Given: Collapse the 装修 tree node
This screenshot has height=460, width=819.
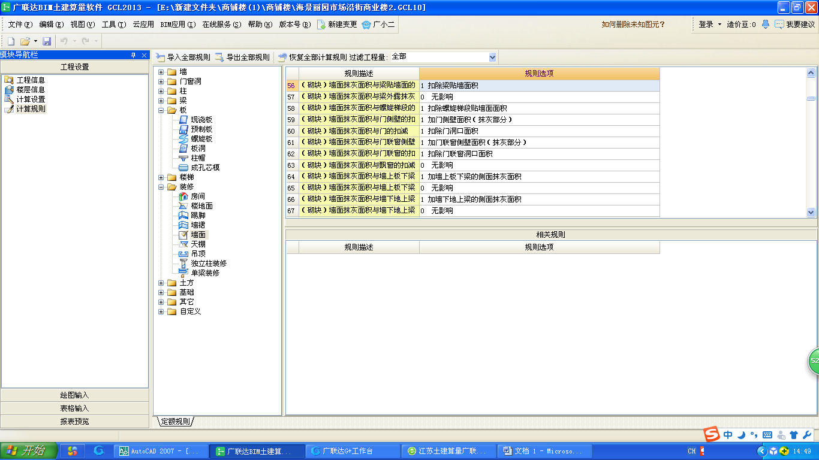Looking at the screenshot, I should (x=161, y=187).
